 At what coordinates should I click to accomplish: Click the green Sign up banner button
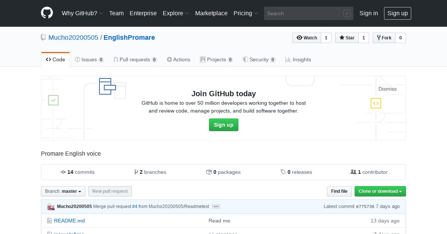click(x=223, y=125)
